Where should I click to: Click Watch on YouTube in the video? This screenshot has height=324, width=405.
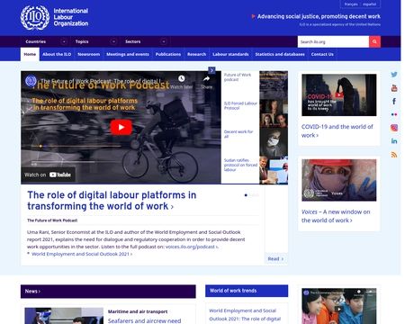[48, 175]
